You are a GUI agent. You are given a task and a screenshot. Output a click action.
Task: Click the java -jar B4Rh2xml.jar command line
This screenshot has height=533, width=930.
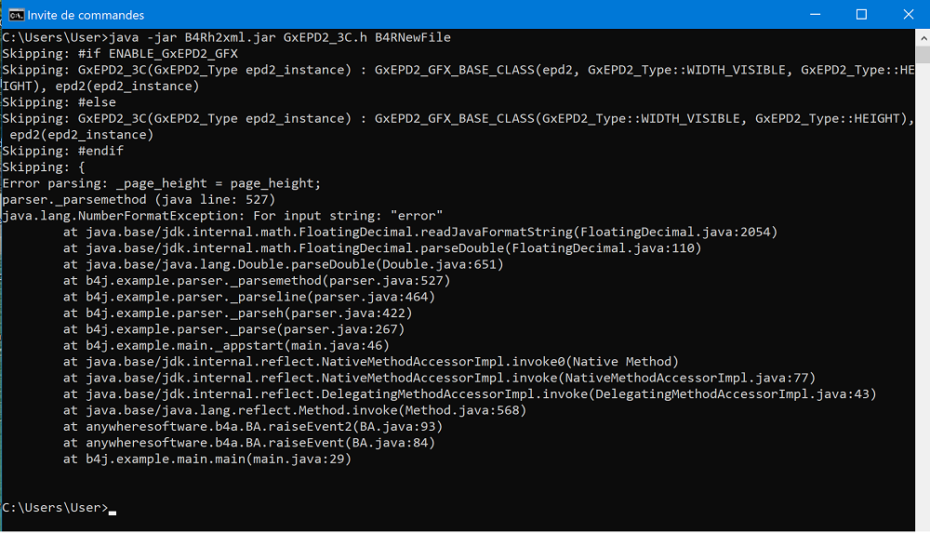[227, 37]
